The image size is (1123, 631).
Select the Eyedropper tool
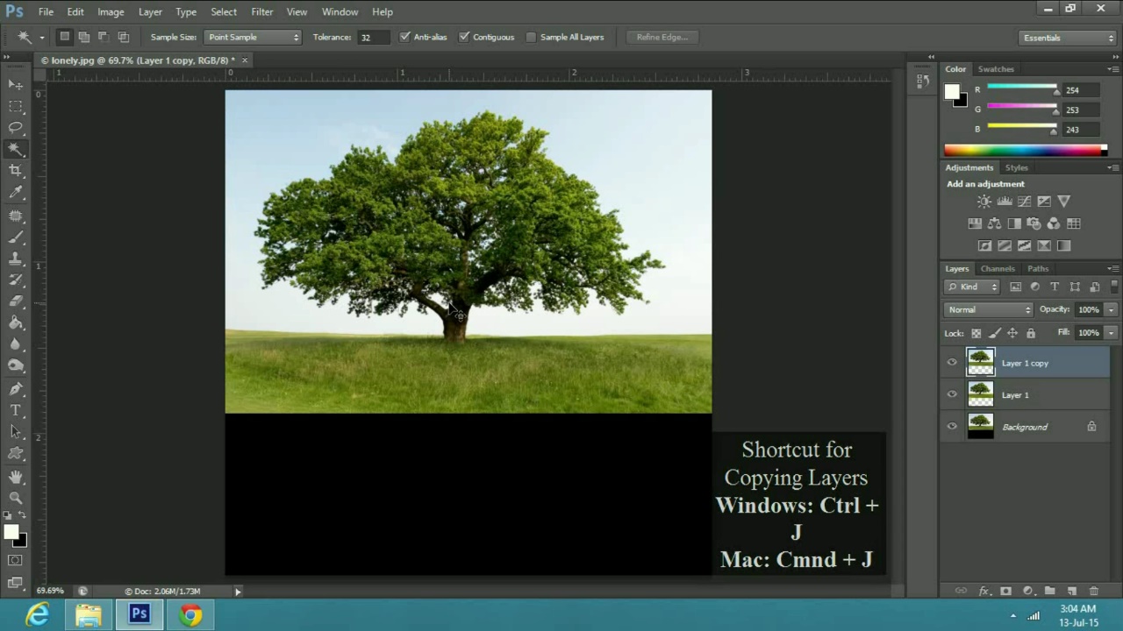(x=16, y=193)
